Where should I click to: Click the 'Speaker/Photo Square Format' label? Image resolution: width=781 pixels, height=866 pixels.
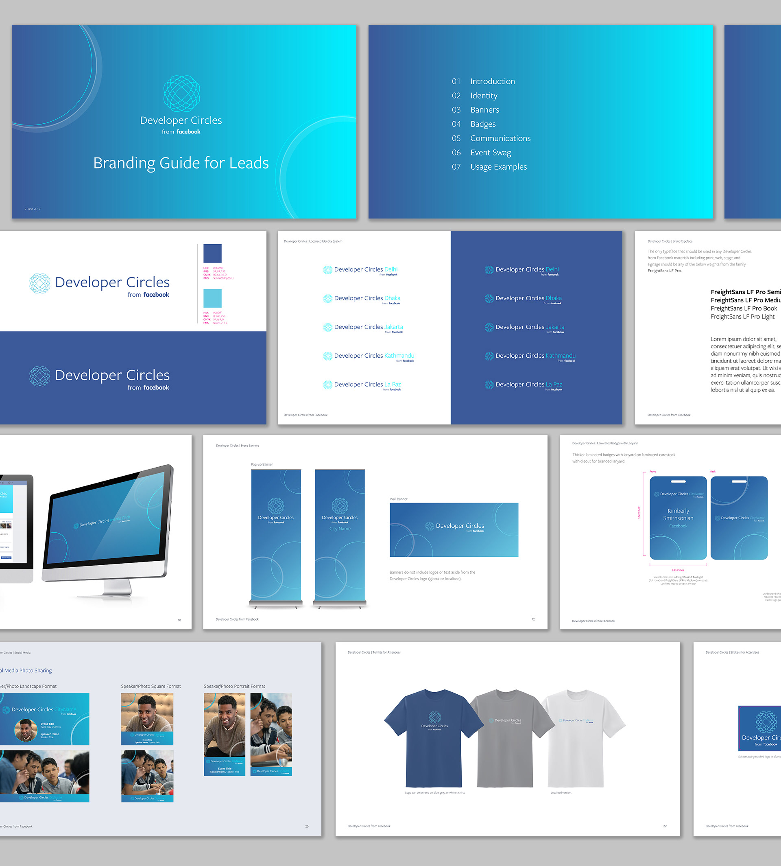pyautogui.click(x=151, y=686)
